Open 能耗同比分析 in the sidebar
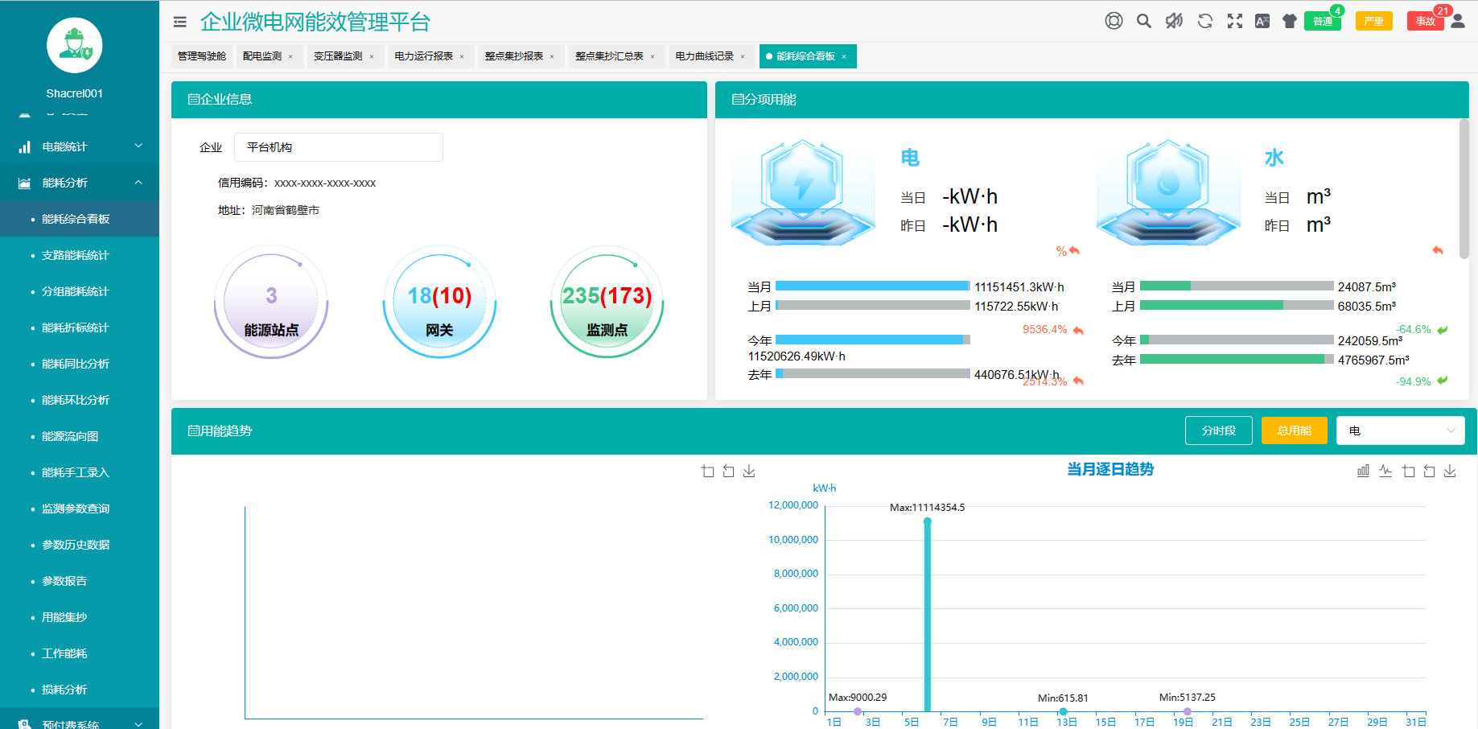1478x729 pixels. click(x=76, y=364)
